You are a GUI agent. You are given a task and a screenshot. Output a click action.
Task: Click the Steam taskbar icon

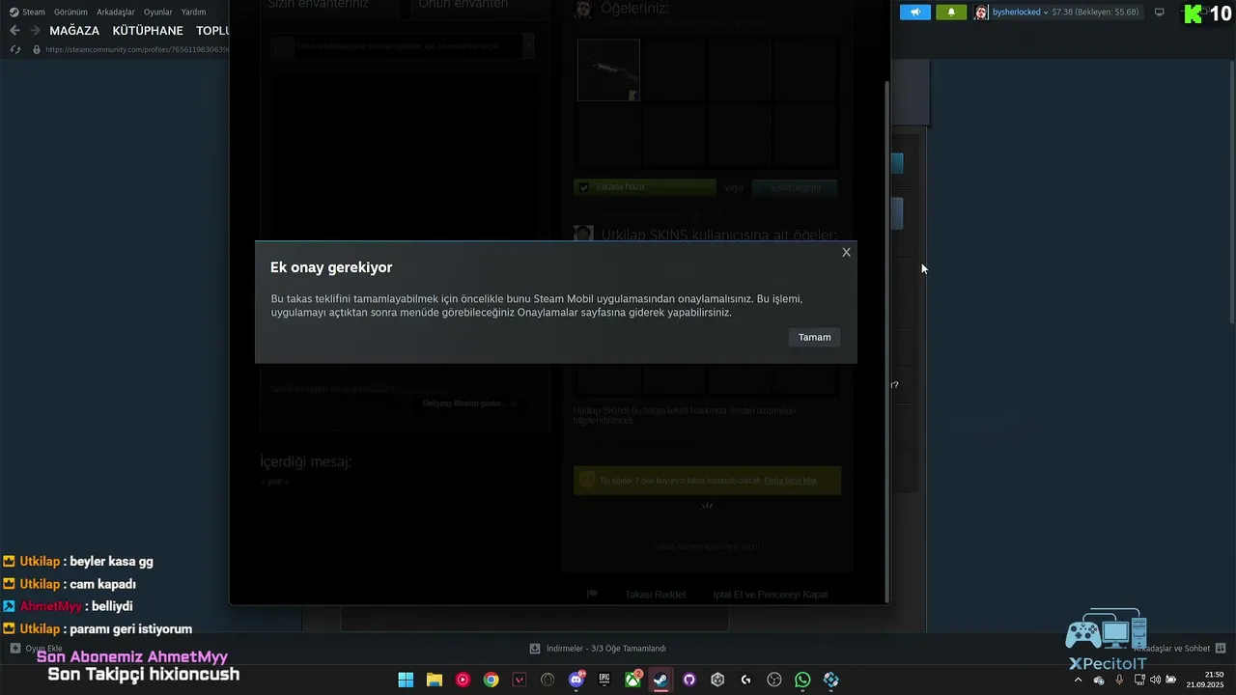point(660,680)
